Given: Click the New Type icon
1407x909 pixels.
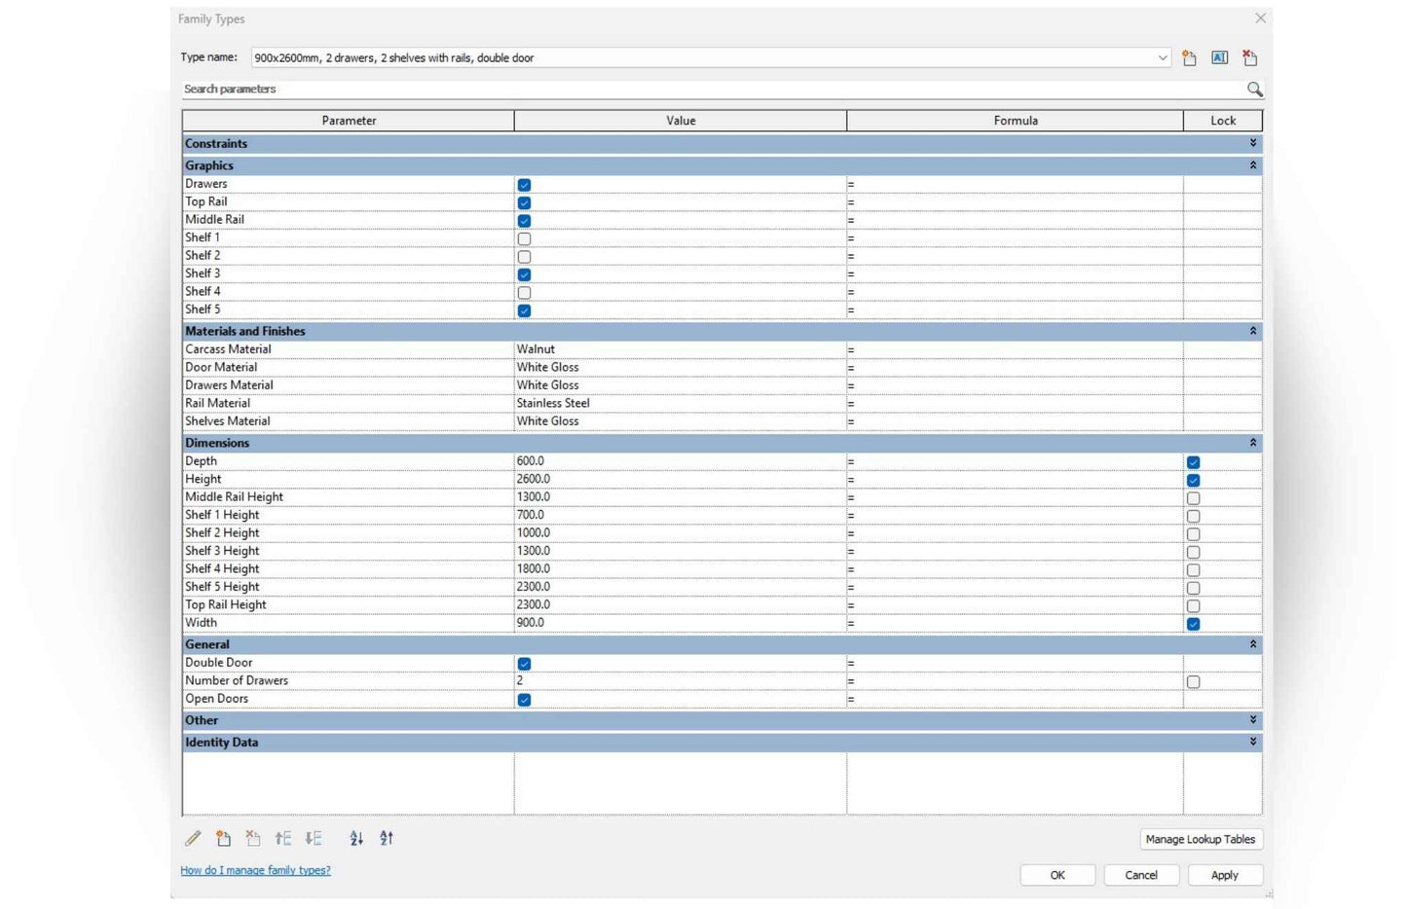Looking at the screenshot, I should 1189,58.
